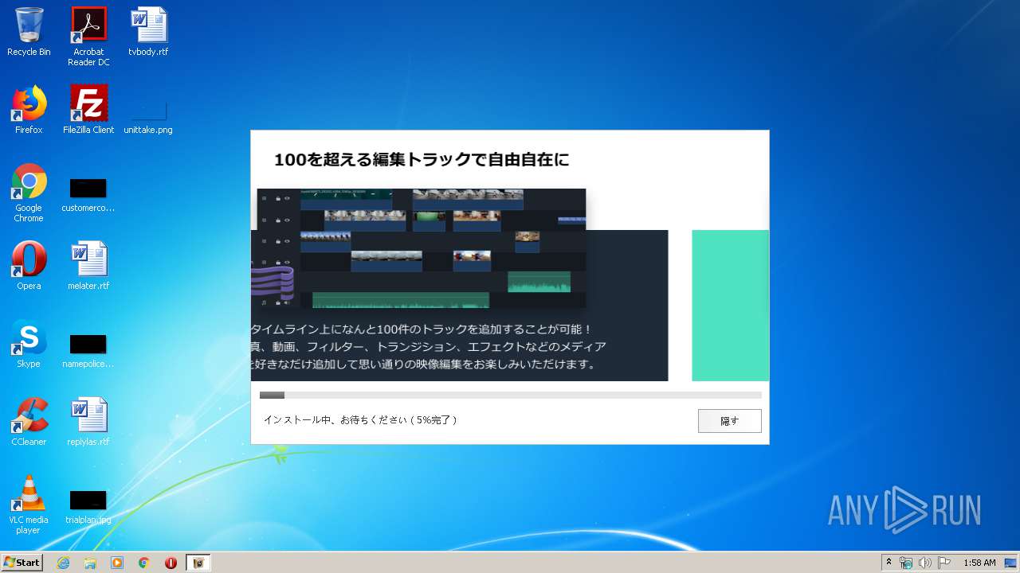The height and width of the screenshot is (573, 1020).
Task: Click the 1:58 AM taskbar clock
Action: coord(979,563)
